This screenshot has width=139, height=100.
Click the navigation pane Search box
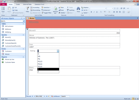[x=12, y=21]
